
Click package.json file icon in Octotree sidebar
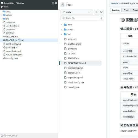click(4, 47)
